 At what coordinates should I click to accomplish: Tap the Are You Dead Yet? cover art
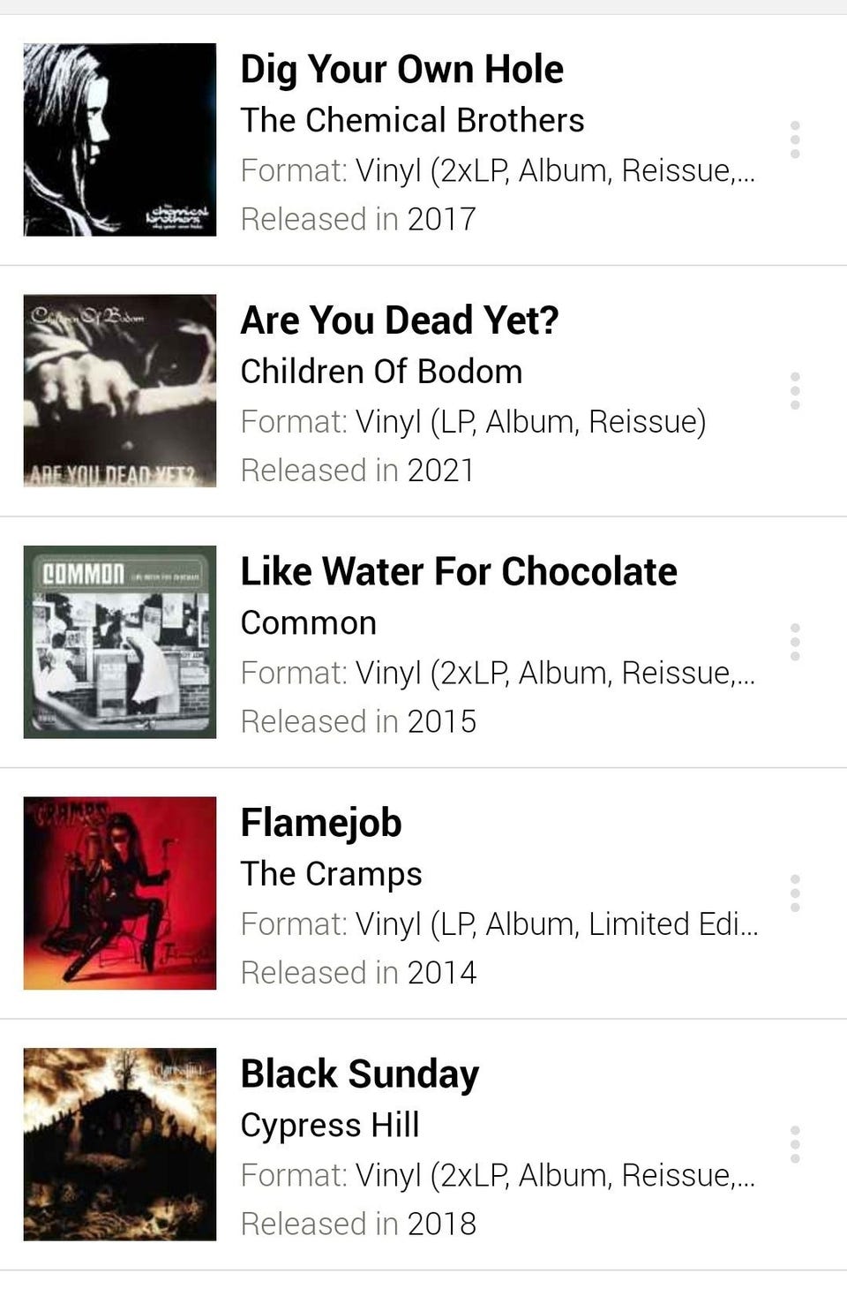click(120, 390)
